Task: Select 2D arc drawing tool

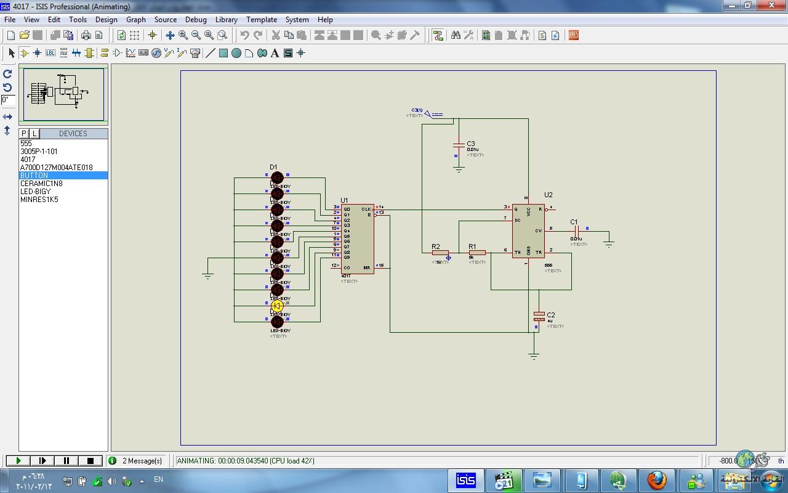Action: pos(249,54)
